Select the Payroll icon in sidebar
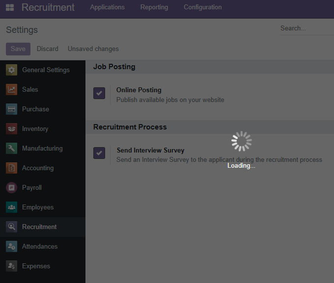Image resolution: width=334 pixels, height=283 pixels. [x=11, y=187]
